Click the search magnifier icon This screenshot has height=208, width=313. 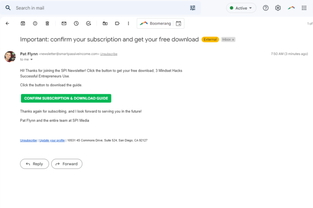(x=8, y=8)
